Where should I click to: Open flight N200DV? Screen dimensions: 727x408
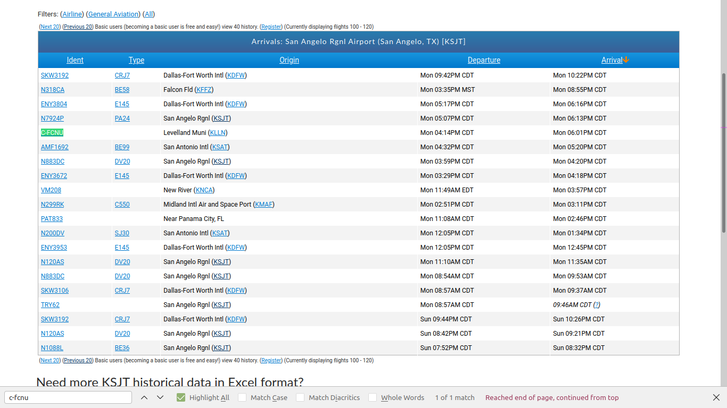[x=53, y=233]
